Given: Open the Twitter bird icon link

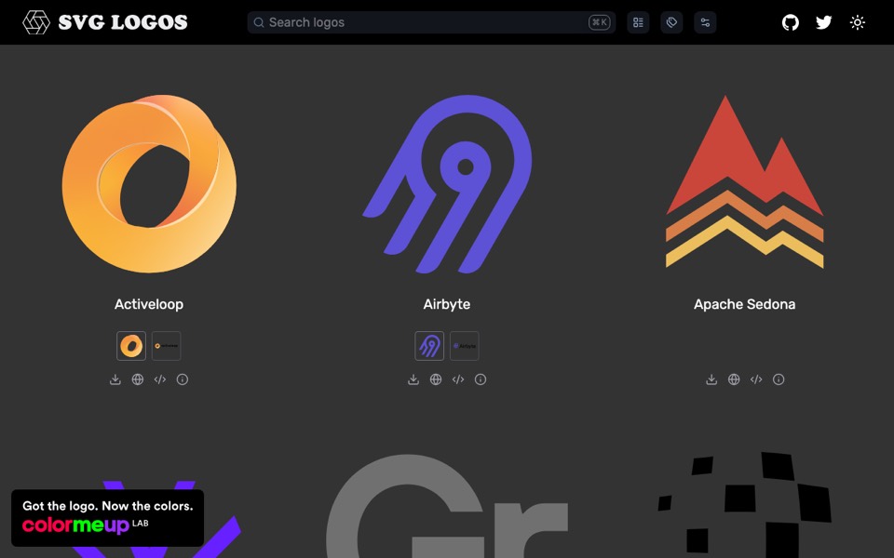Looking at the screenshot, I should point(824,22).
